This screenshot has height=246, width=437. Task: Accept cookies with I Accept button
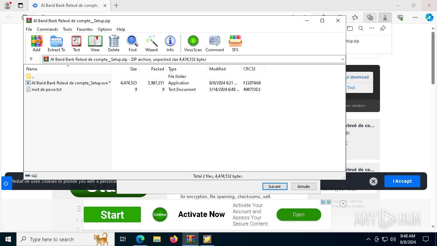(402, 181)
